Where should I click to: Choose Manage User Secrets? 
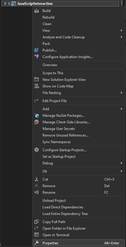click(x=79, y=129)
